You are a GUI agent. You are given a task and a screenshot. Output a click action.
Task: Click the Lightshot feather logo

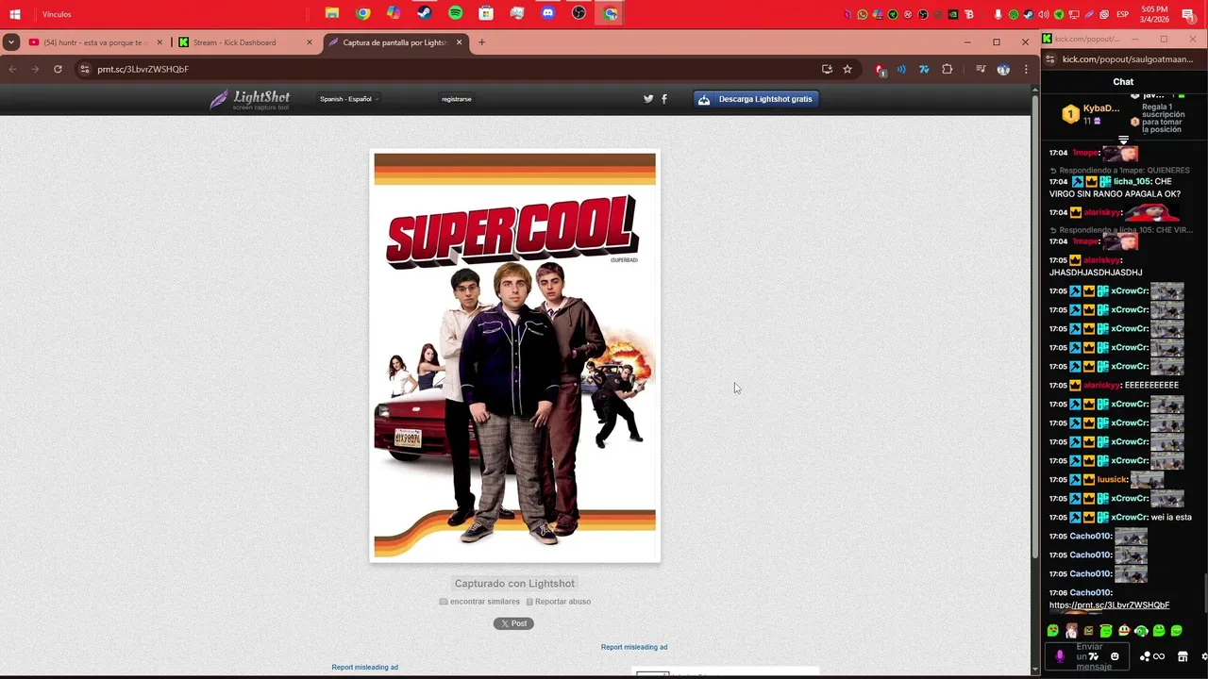(249, 99)
